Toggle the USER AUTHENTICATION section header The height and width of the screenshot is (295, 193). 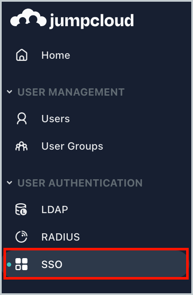click(80, 183)
